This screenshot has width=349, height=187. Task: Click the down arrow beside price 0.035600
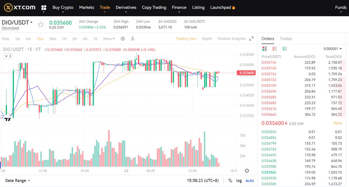click(x=286, y=123)
